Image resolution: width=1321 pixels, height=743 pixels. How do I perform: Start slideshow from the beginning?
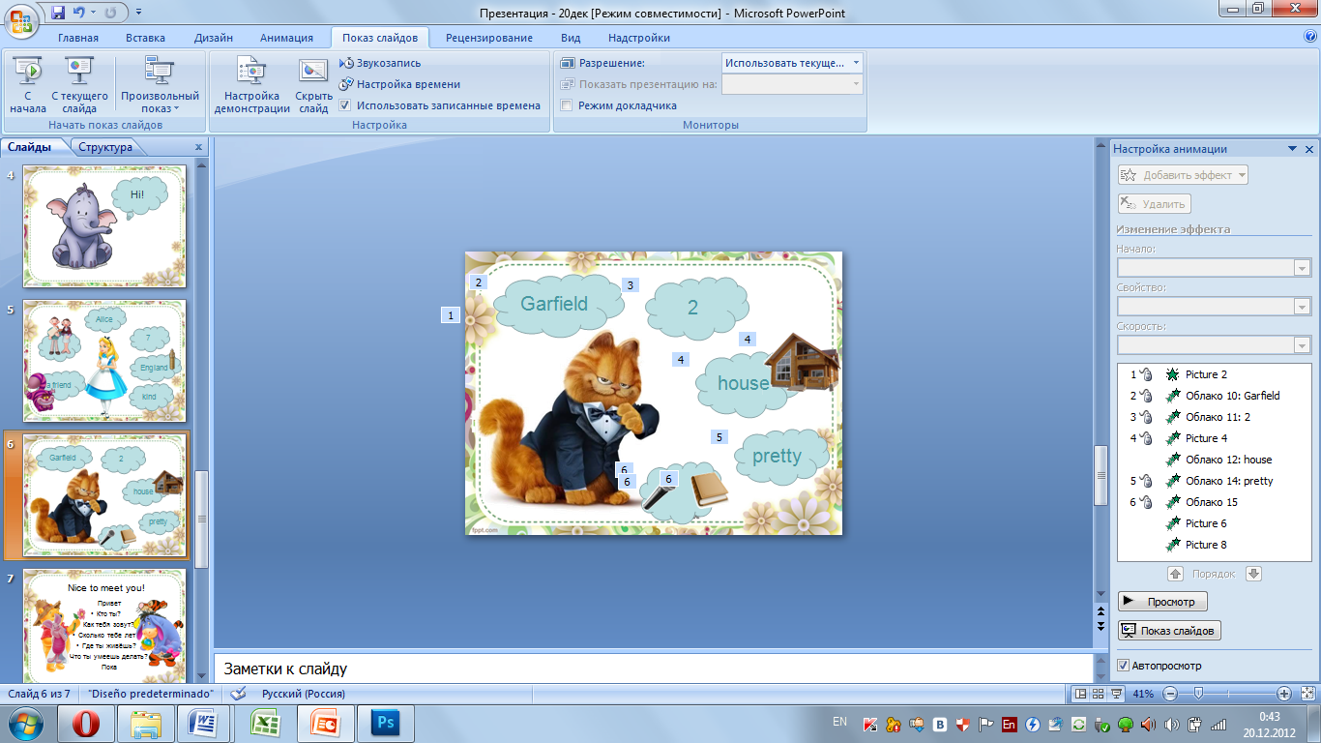coord(28,85)
